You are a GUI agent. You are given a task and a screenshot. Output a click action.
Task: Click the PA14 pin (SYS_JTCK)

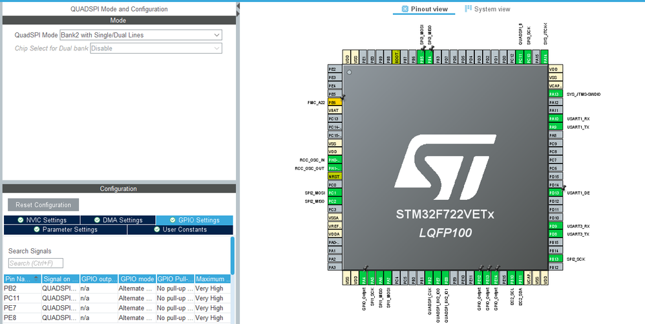tap(545, 58)
